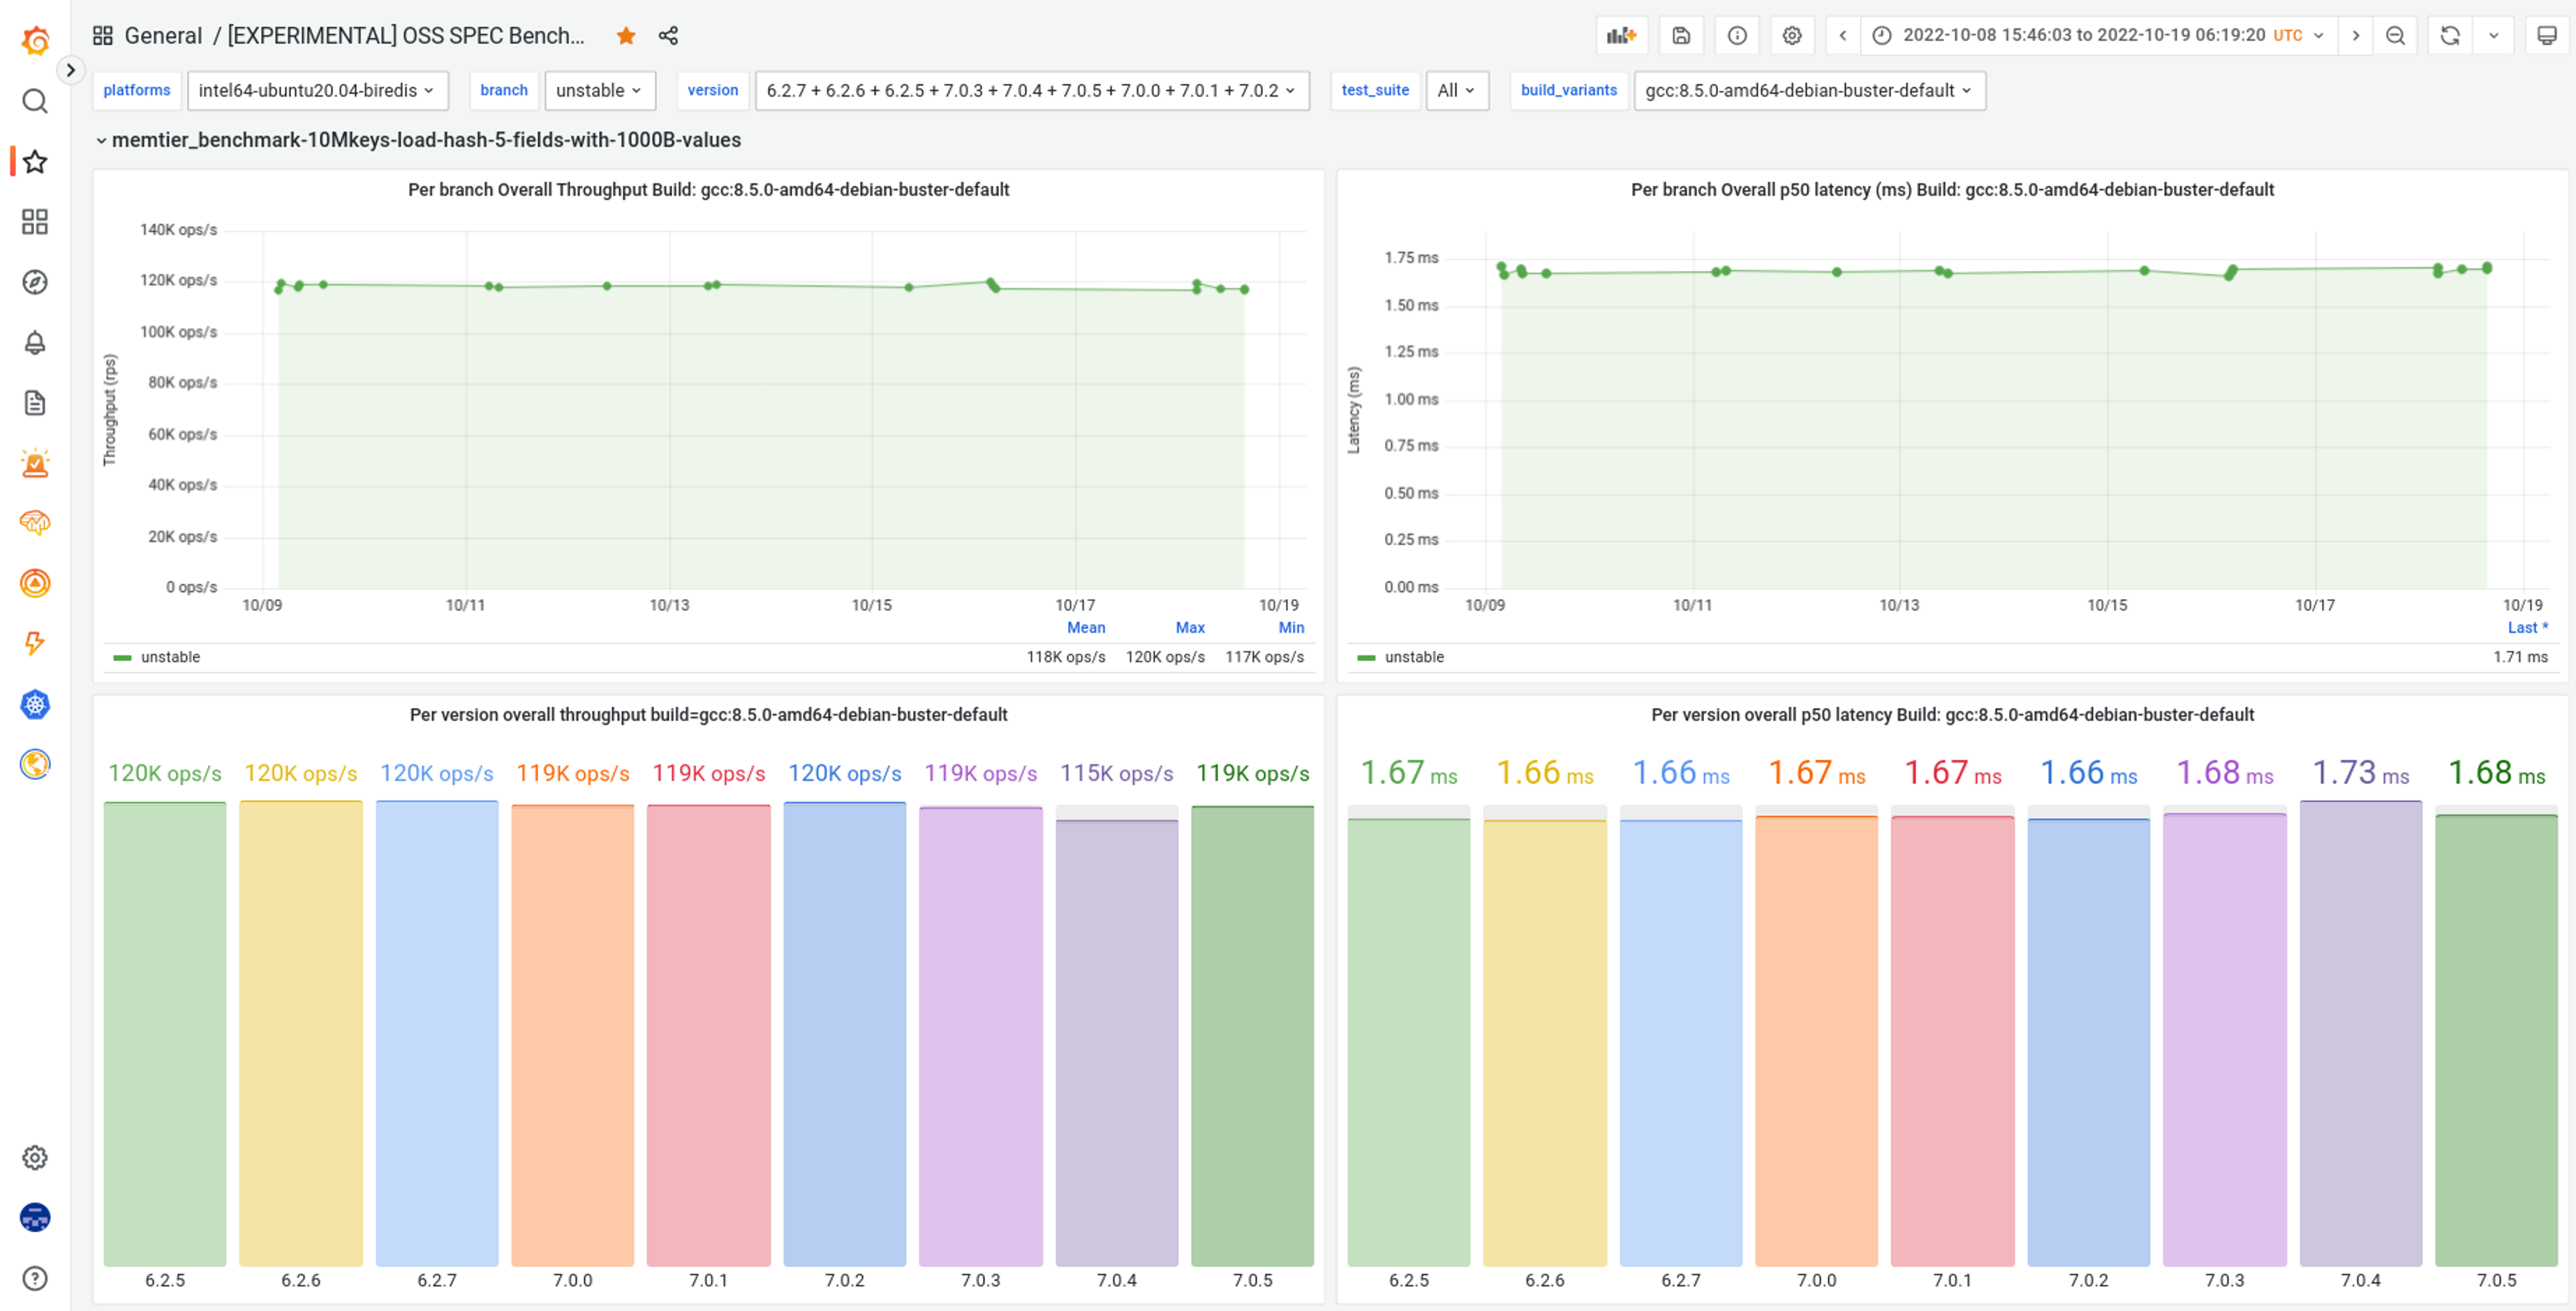This screenshot has height=1311, width=2576.
Task: Click the zoom out time range icon
Action: tap(2395, 36)
